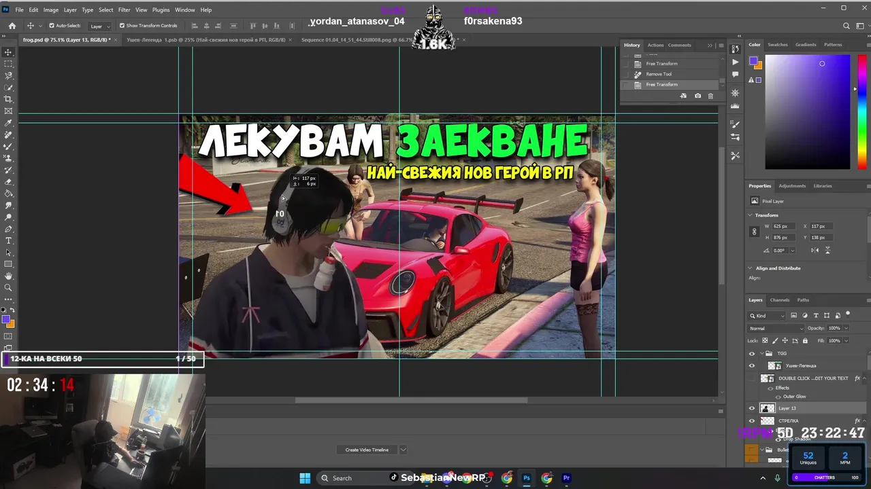
Task: Open Premiere Pro from Windows taskbar
Action: click(566, 478)
